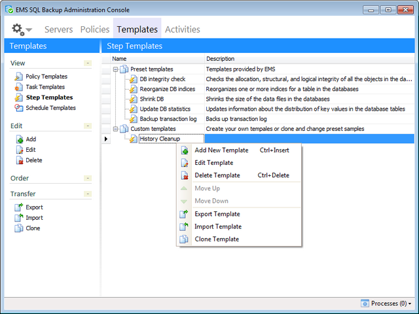Collapse the View section in sidebar
This screenshot has width=419, height=314.
(x=88, y=63)
